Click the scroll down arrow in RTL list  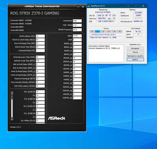click(12, 119)
